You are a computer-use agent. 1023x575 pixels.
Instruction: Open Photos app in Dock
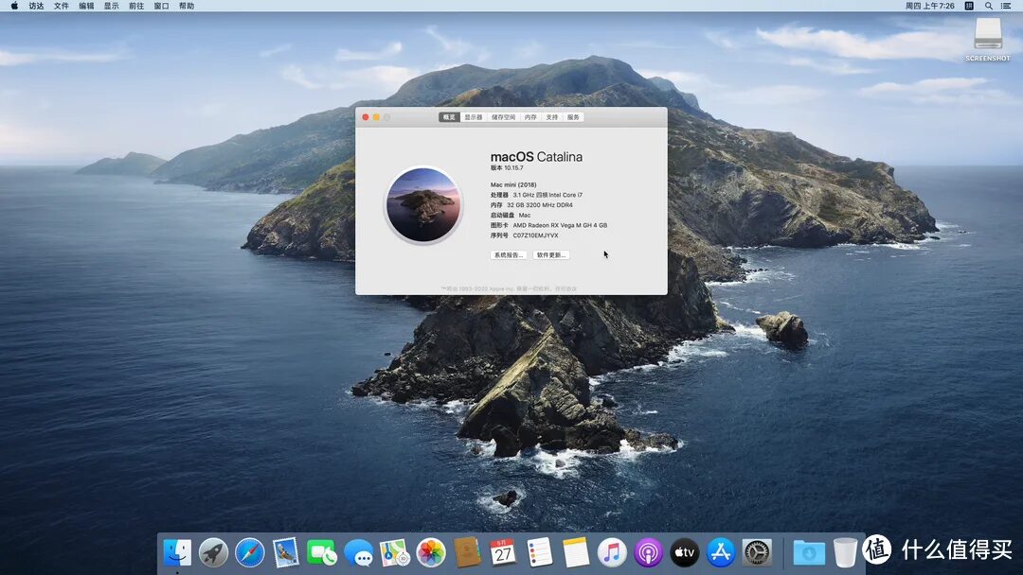(431, 553)
